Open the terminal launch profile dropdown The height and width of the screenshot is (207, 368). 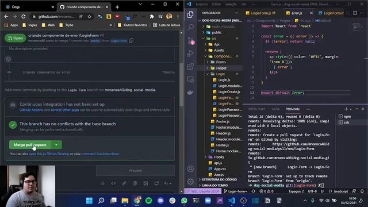(351, 109)
